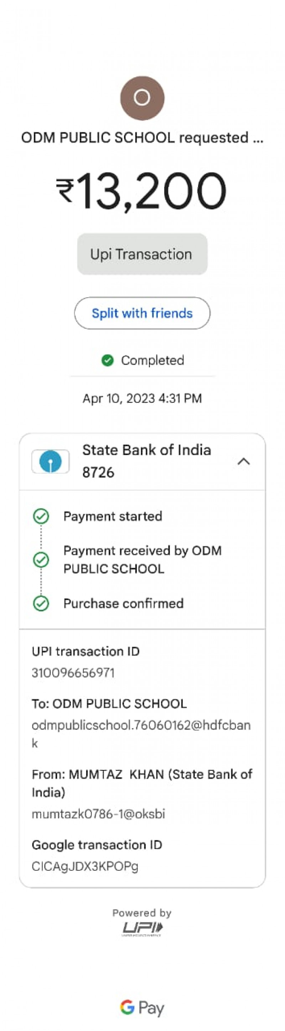Click the odmpublicschool hdfcbank UPI address

coord(141,725)
